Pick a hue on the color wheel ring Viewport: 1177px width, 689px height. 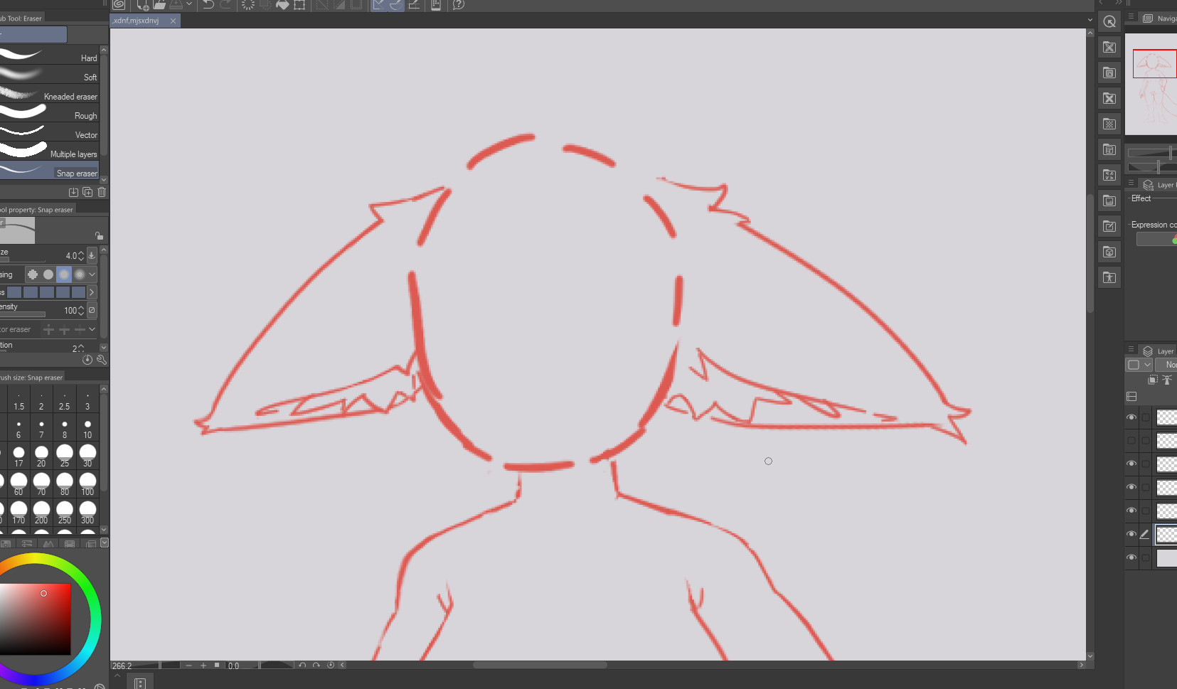click(x=95, y=619)
